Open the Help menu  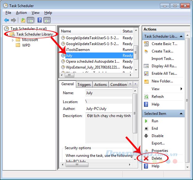[x=48, y=13]
